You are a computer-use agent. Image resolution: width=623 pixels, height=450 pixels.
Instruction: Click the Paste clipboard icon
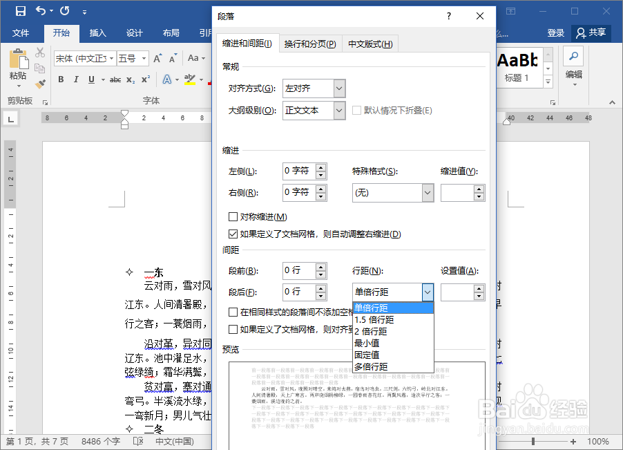[x=19, y=59]
